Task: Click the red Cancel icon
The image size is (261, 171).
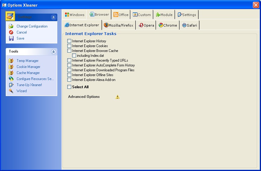Action: (11, 32)
